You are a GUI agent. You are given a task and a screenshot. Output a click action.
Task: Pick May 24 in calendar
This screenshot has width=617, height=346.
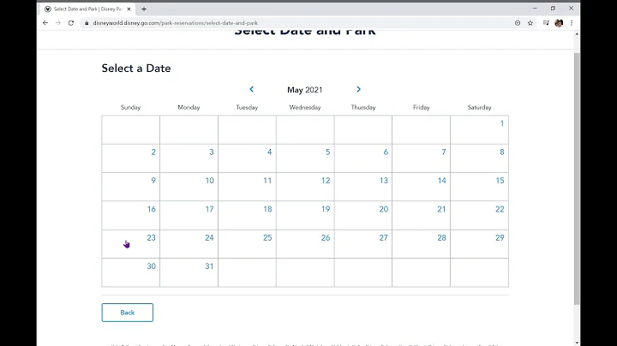189,244
